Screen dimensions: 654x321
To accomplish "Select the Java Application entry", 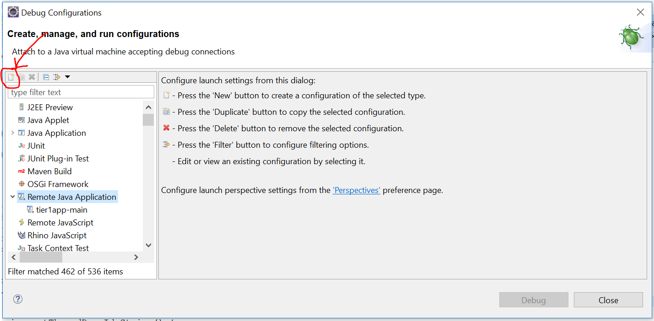I will 57,133.
